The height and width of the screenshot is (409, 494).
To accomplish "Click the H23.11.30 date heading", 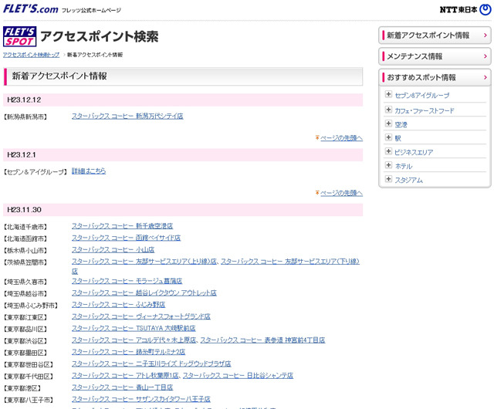I will (x=24, y=210).
